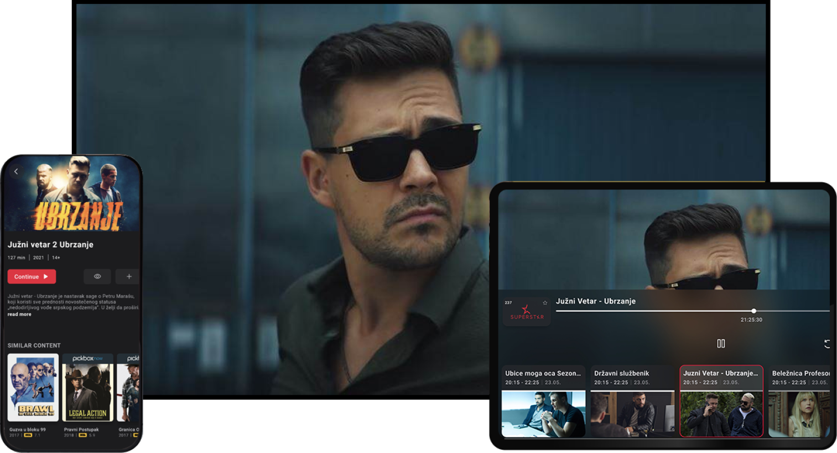The height and width of the screenshot is (453, 837).
Task: Tap the Ubrzanje movie banner on phone
Action: click(72, 194)
